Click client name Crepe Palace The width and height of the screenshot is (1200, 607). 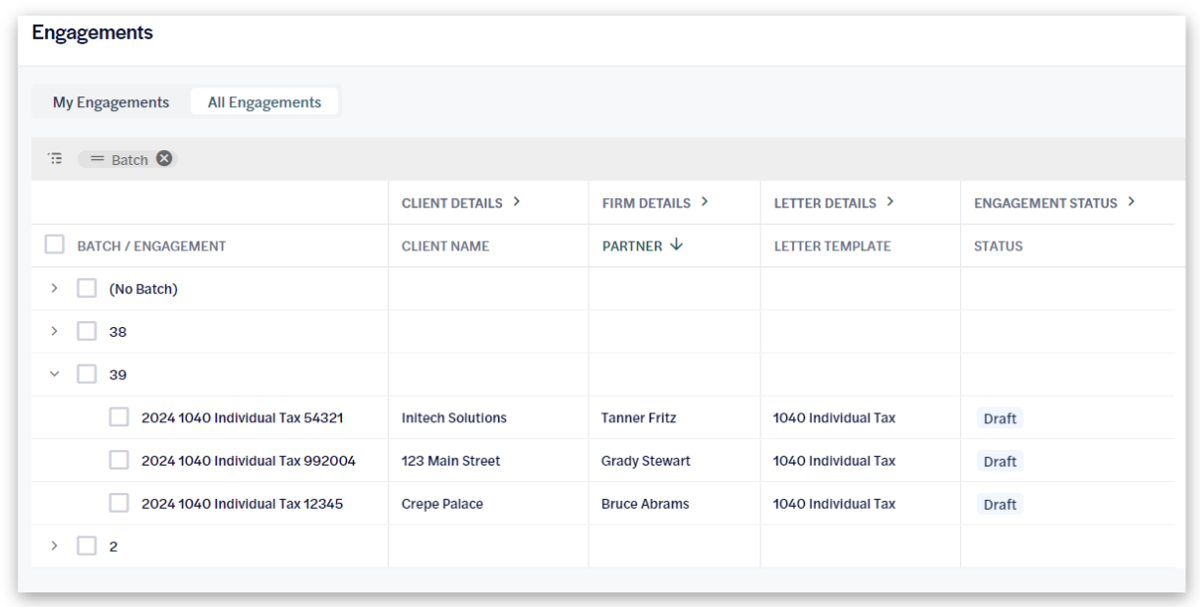(x=442, y=504)
